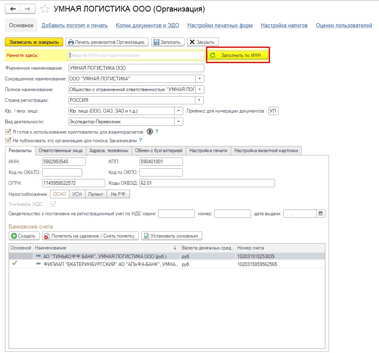The width and height of the screenshot is (379, 353).
Task: Switch to Основное section
Action: [x=21, y=25]
